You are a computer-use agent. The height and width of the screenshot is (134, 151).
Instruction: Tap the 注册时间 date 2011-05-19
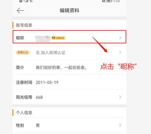(x=47, y=82)
